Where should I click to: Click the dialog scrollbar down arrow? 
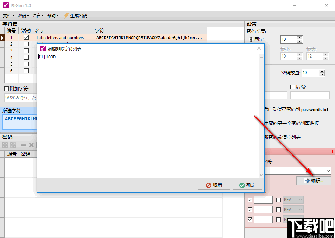[261, 175]
